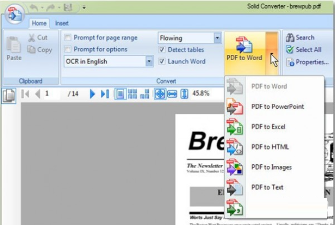Open the Flowing layout mode dropdown
The image size is (336, 225).
point(218,38)
